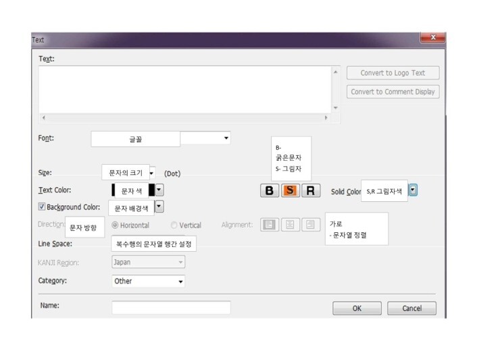
Task: Click the Convert to Comment Display button
Action: pos(393,92)
